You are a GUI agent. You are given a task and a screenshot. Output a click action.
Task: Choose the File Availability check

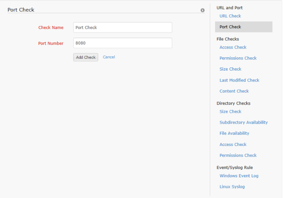point(234,133)
